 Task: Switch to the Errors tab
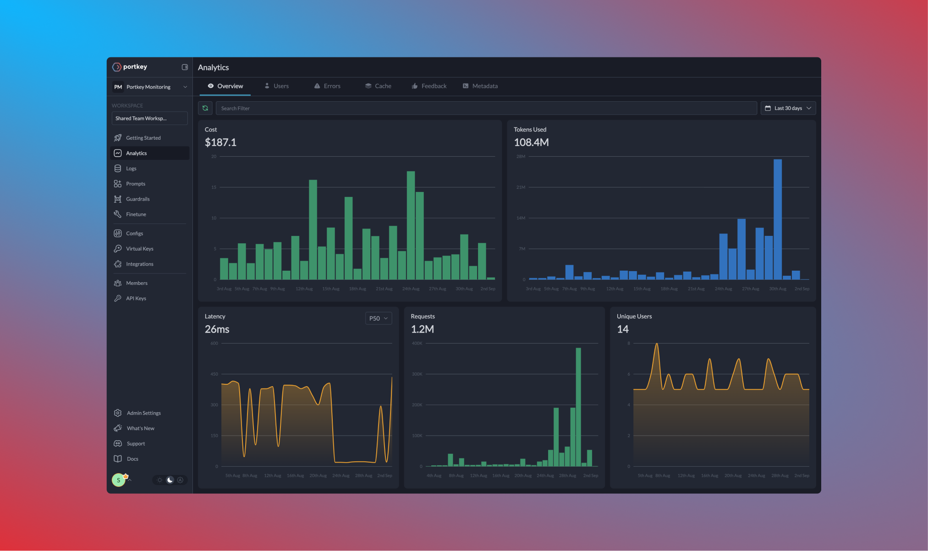click(327, 86)
